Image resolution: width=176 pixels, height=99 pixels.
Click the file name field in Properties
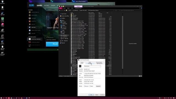(92, 66)
